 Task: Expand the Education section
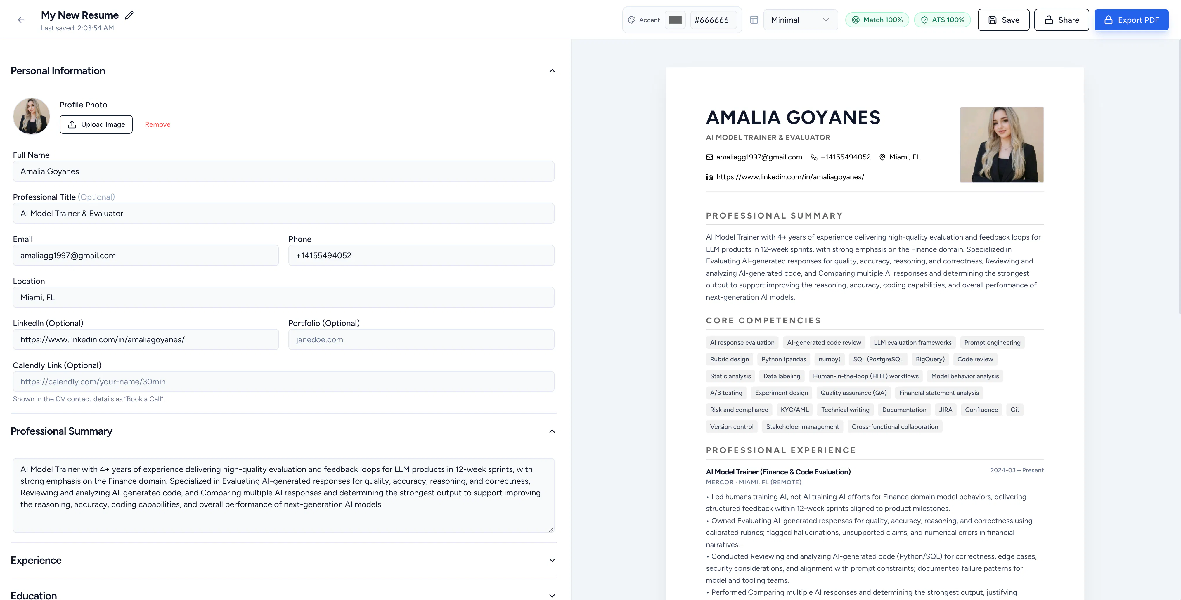pos(552,595)
